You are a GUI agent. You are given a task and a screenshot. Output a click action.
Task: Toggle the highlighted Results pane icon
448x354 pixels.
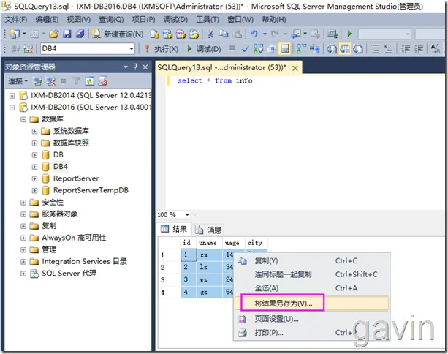285,49
